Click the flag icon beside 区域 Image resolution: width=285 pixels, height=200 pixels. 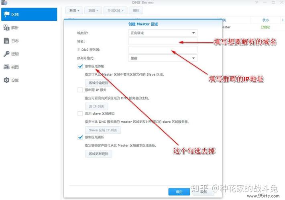(6, 14)
